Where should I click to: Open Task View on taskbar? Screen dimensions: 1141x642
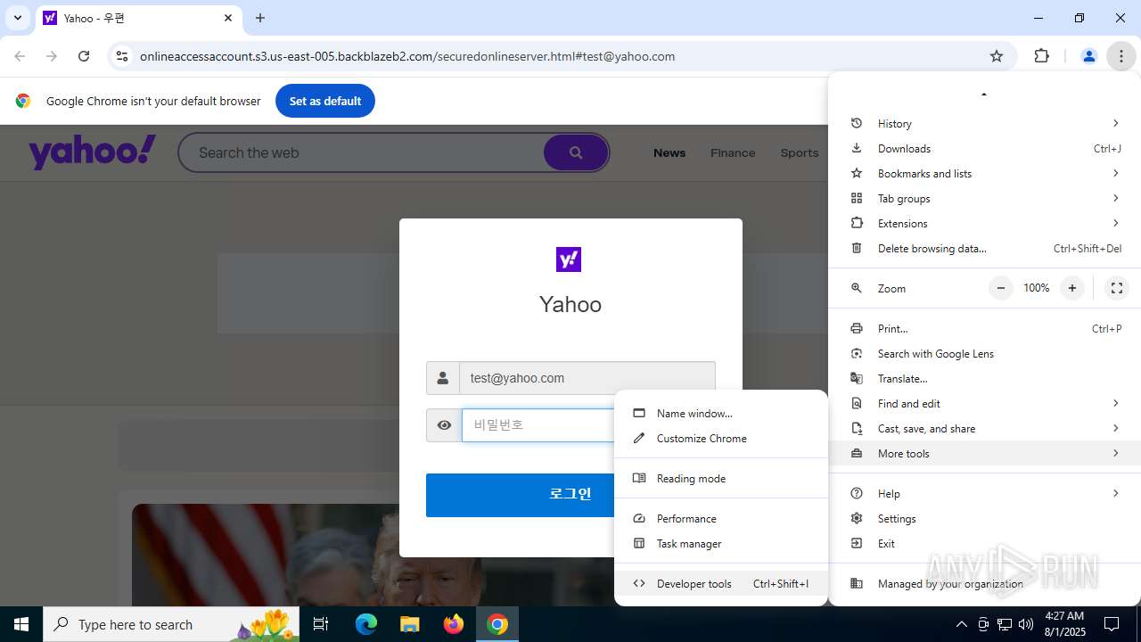(x=321, y=624)
